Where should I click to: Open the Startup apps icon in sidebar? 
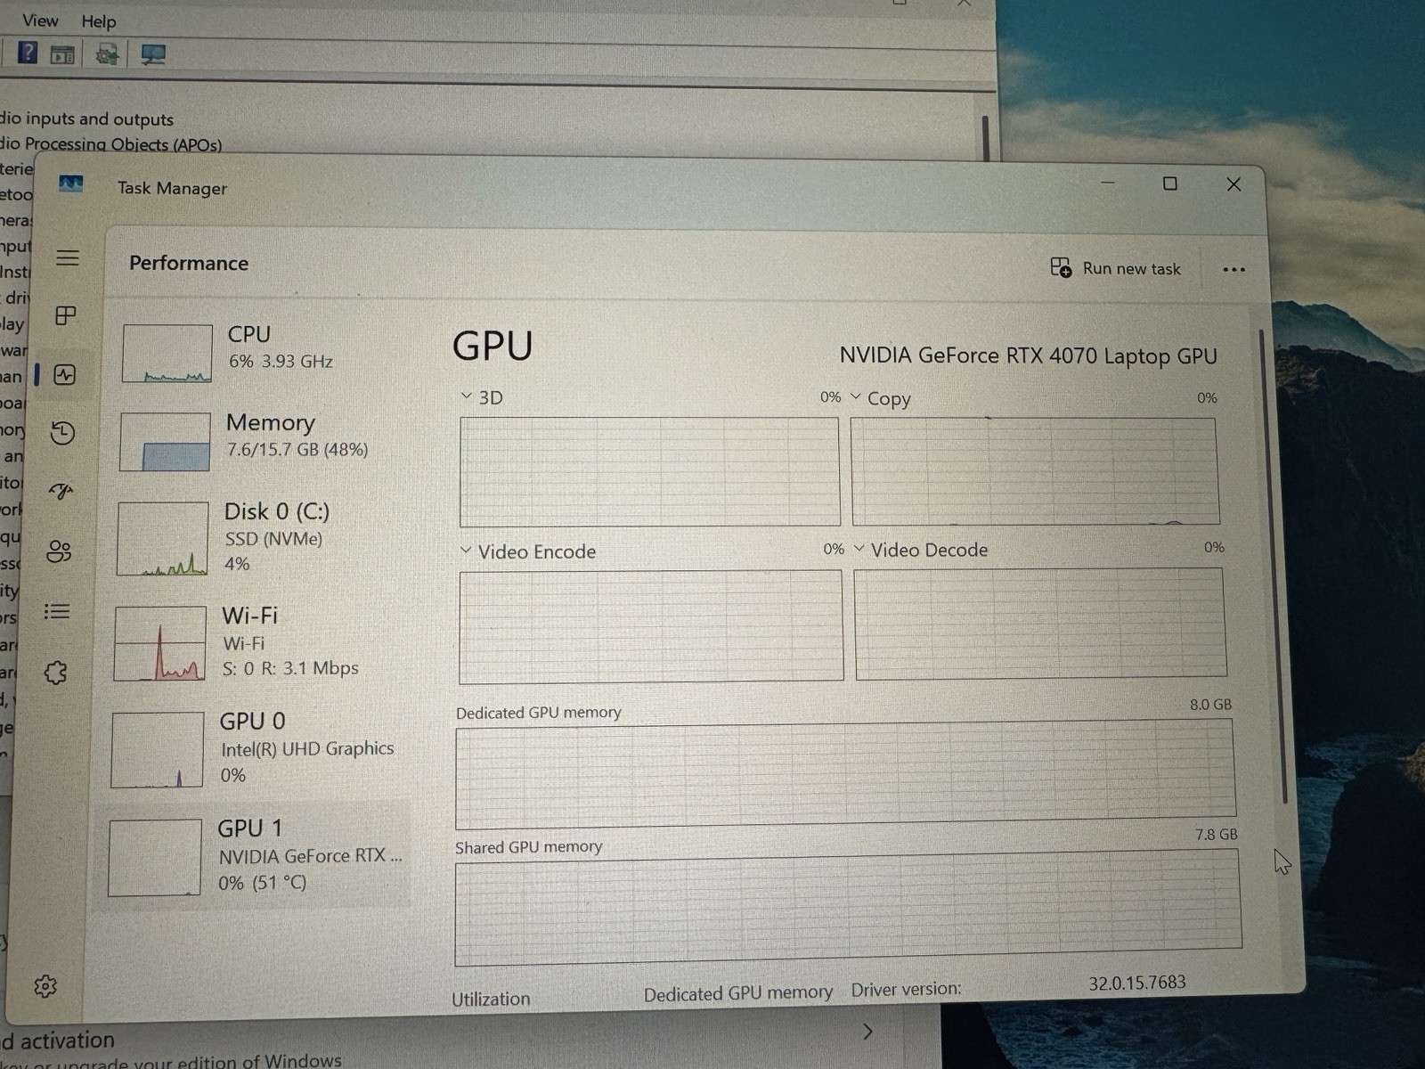point(61,491)
